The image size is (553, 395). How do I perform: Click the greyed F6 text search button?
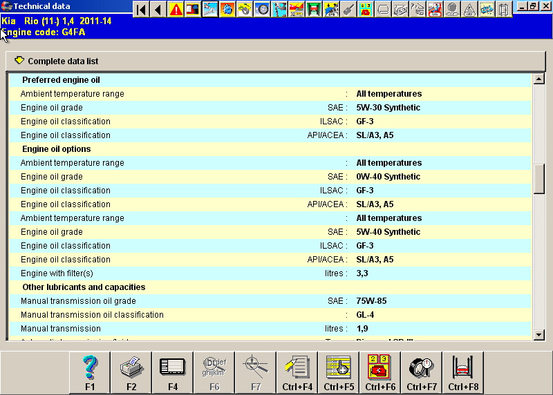pos(214,372)
